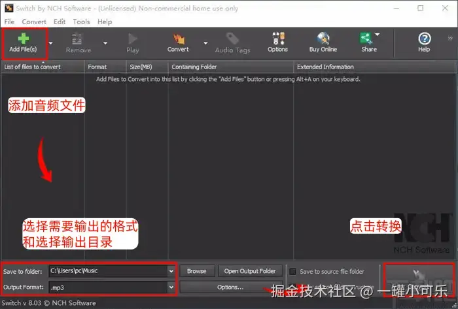
Task: Click the Add File(s) toolbar icon
Action: (x=23, y=43)
